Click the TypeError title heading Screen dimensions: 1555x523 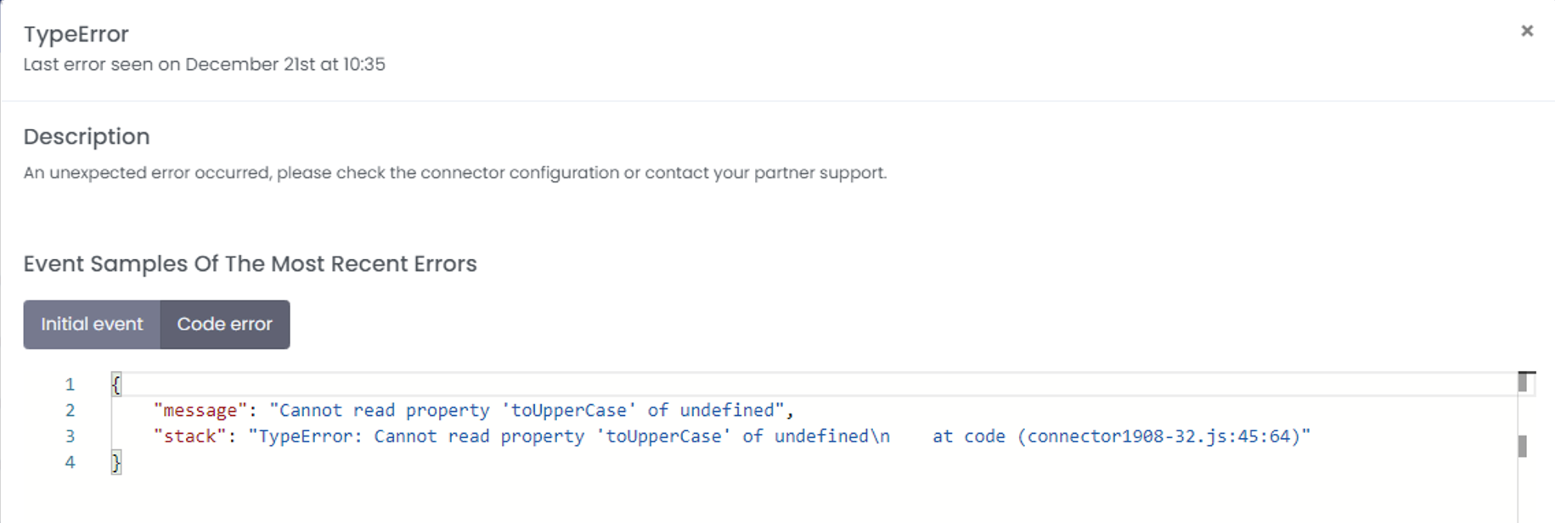[76, 34]
